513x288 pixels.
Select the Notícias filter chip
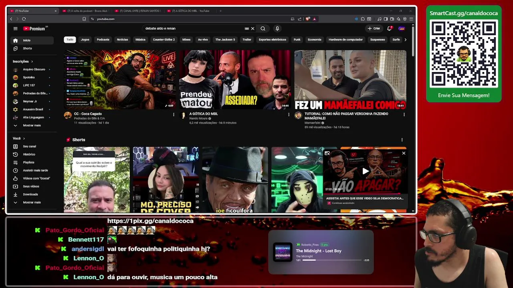coord(122,40)
